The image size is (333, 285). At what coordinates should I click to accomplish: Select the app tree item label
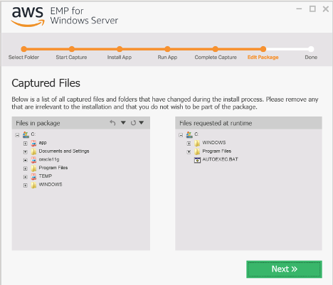(x=43, y=143)
